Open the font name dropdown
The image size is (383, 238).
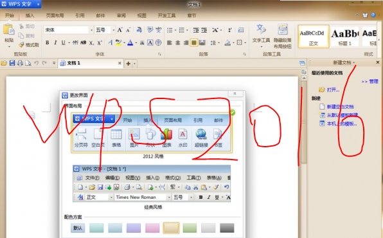92,30
